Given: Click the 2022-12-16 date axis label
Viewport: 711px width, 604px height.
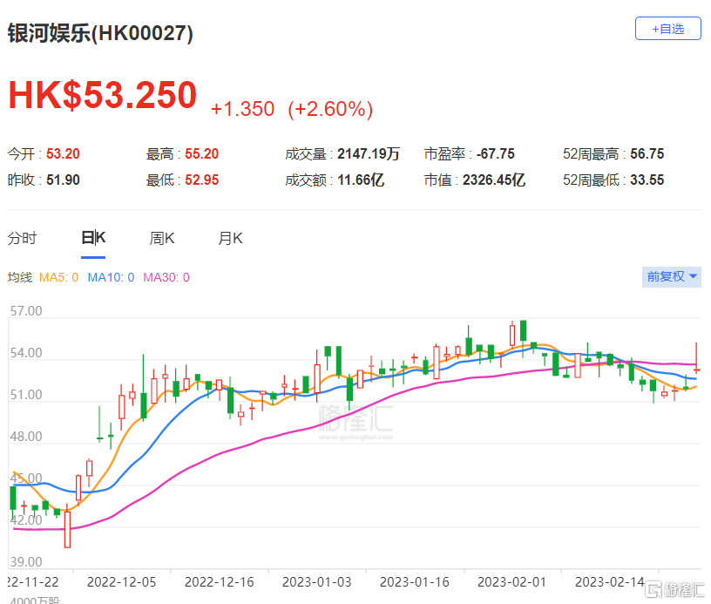Looking at the screenshot, I should pos(219,582).
